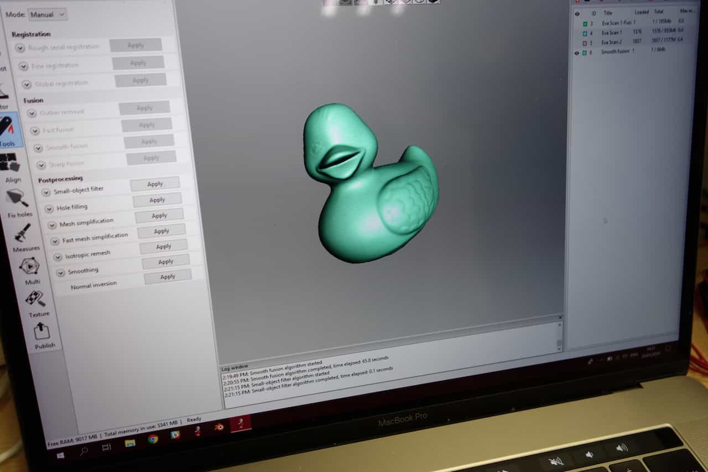Sort workspace by the Loaded column header
The width and height of the screenshot is (708, 472).
point(642,12)
